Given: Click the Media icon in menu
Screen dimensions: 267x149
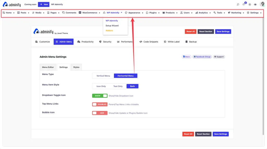Looking at the screenshot, I should click(x=33, y=13).
